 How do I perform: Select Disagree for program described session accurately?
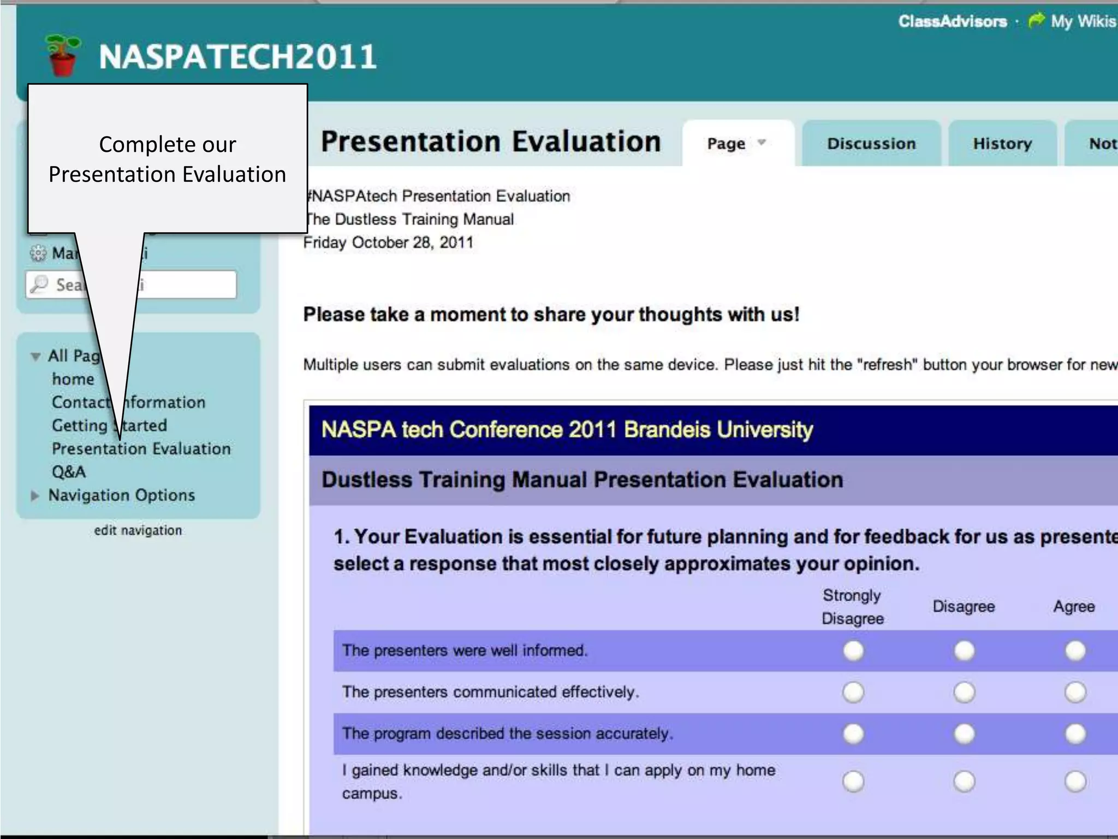tap(964, 734)
